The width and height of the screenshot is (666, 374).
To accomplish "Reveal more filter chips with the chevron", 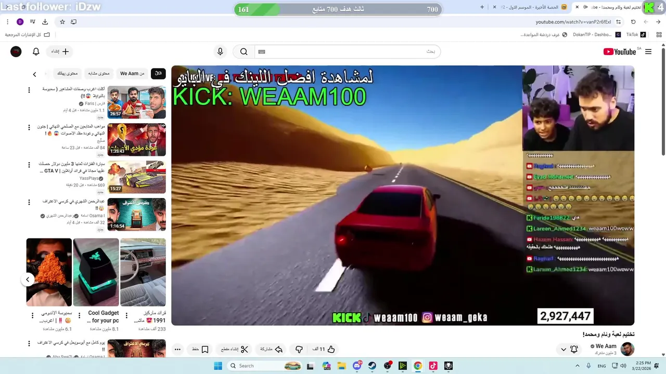I will coord(34,74).
